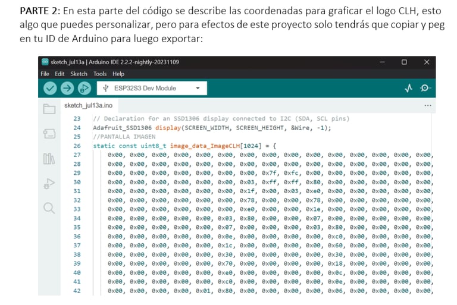Click the Upload arrow button
Screen dimensions: 457x305
(67, 88)
